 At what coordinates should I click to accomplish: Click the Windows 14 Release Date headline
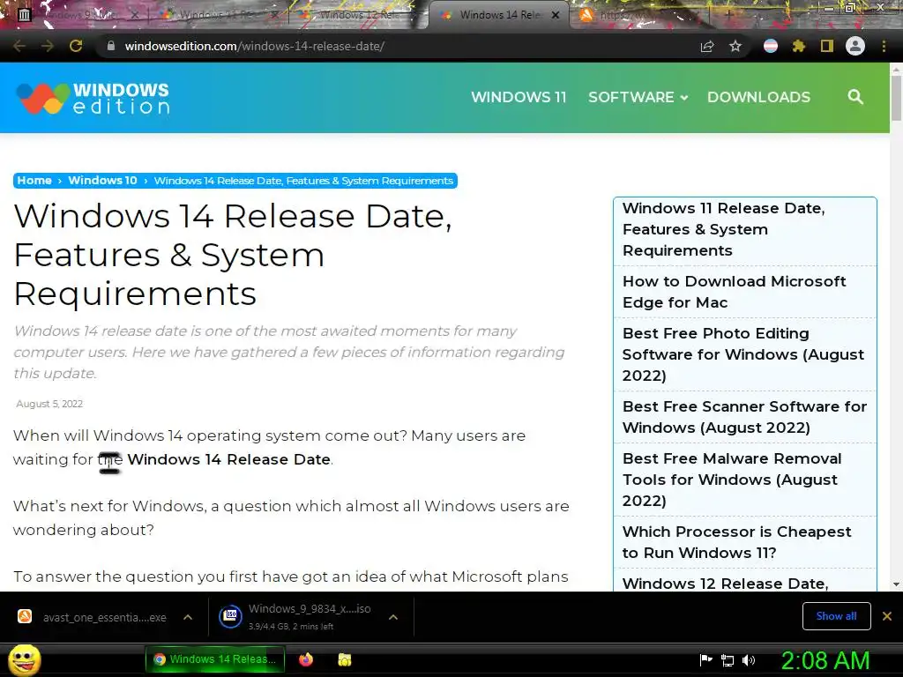pos(233,255)
